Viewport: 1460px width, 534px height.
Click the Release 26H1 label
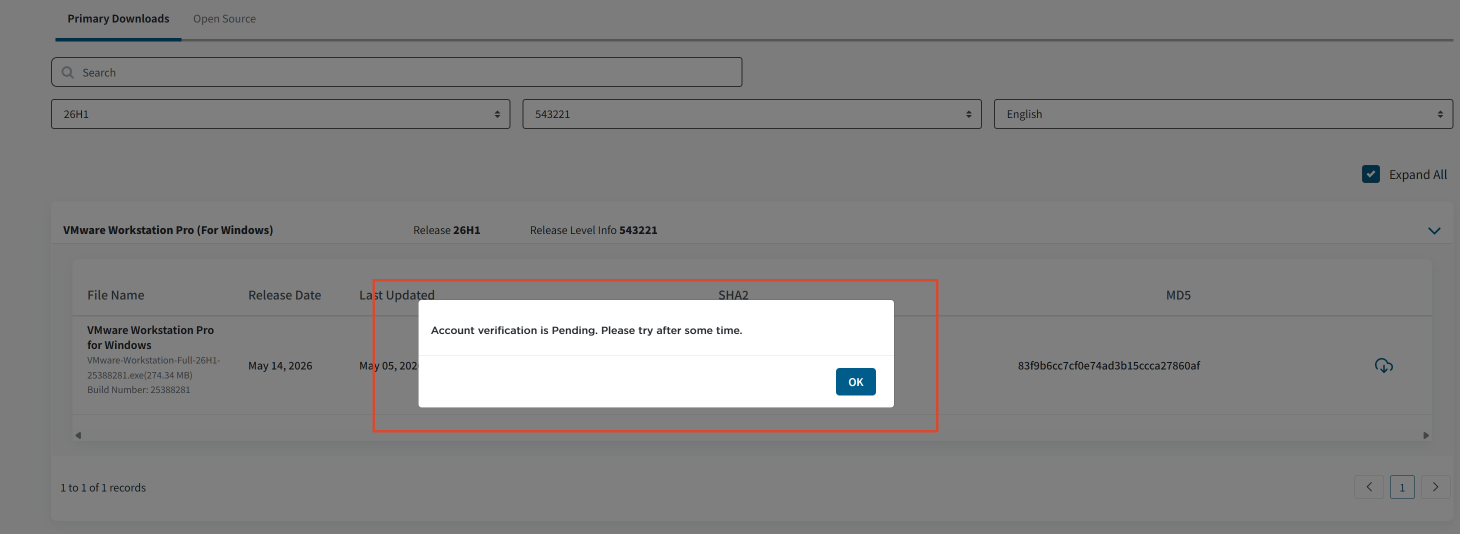pyautogui.click(x=446, y=230)
